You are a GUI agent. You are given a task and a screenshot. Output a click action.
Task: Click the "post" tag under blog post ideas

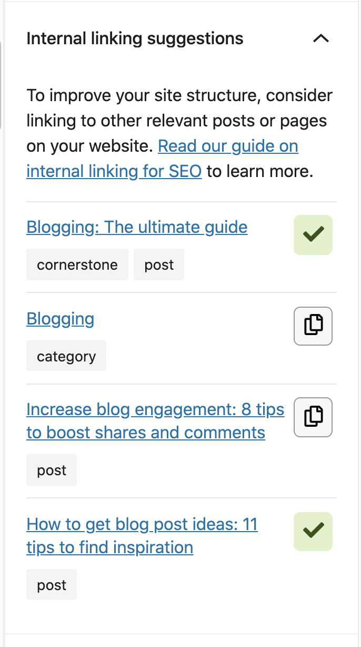click(51, 584)
